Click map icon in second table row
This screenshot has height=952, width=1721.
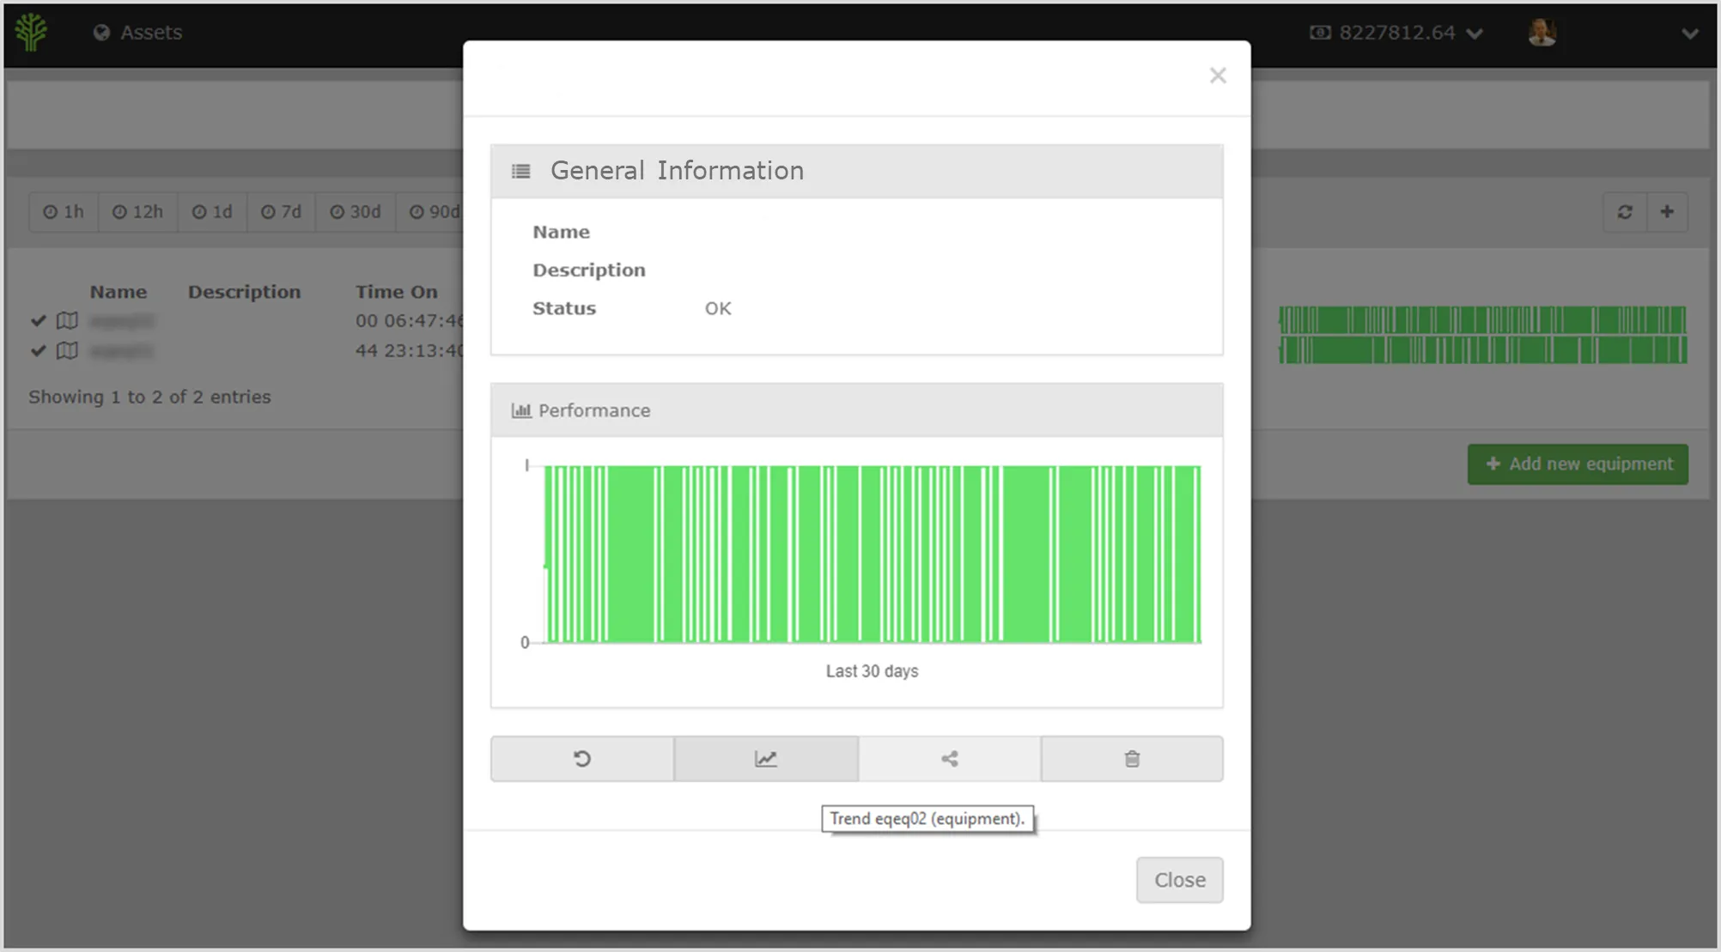click(67, 351)
